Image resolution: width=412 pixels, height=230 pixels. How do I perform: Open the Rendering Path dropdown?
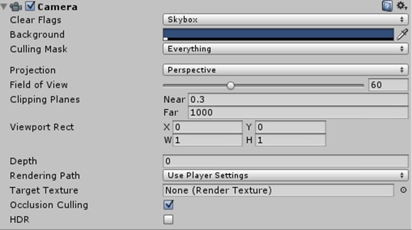(286, 175)
